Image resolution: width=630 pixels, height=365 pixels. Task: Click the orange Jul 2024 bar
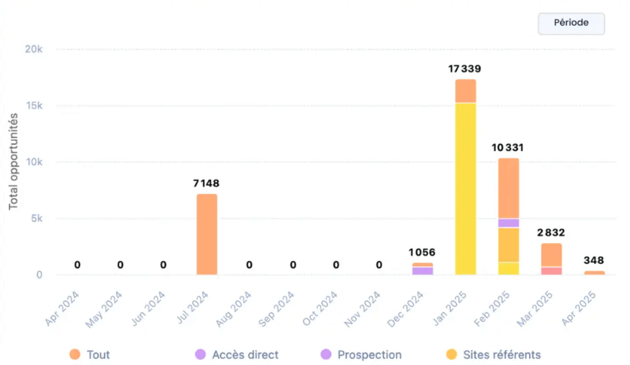(207, 234)
